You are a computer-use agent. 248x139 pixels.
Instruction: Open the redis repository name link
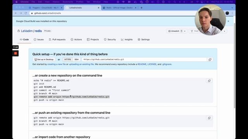pyautogui.click(x=38, y=31)
